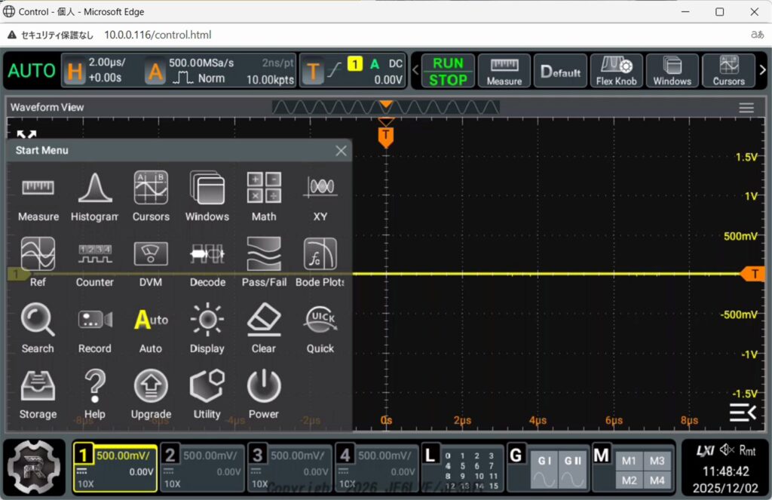Viewport: 772px width, 500px height.
Task: Expand the toolbar with right chevron
Action: (x=762, y=70)
